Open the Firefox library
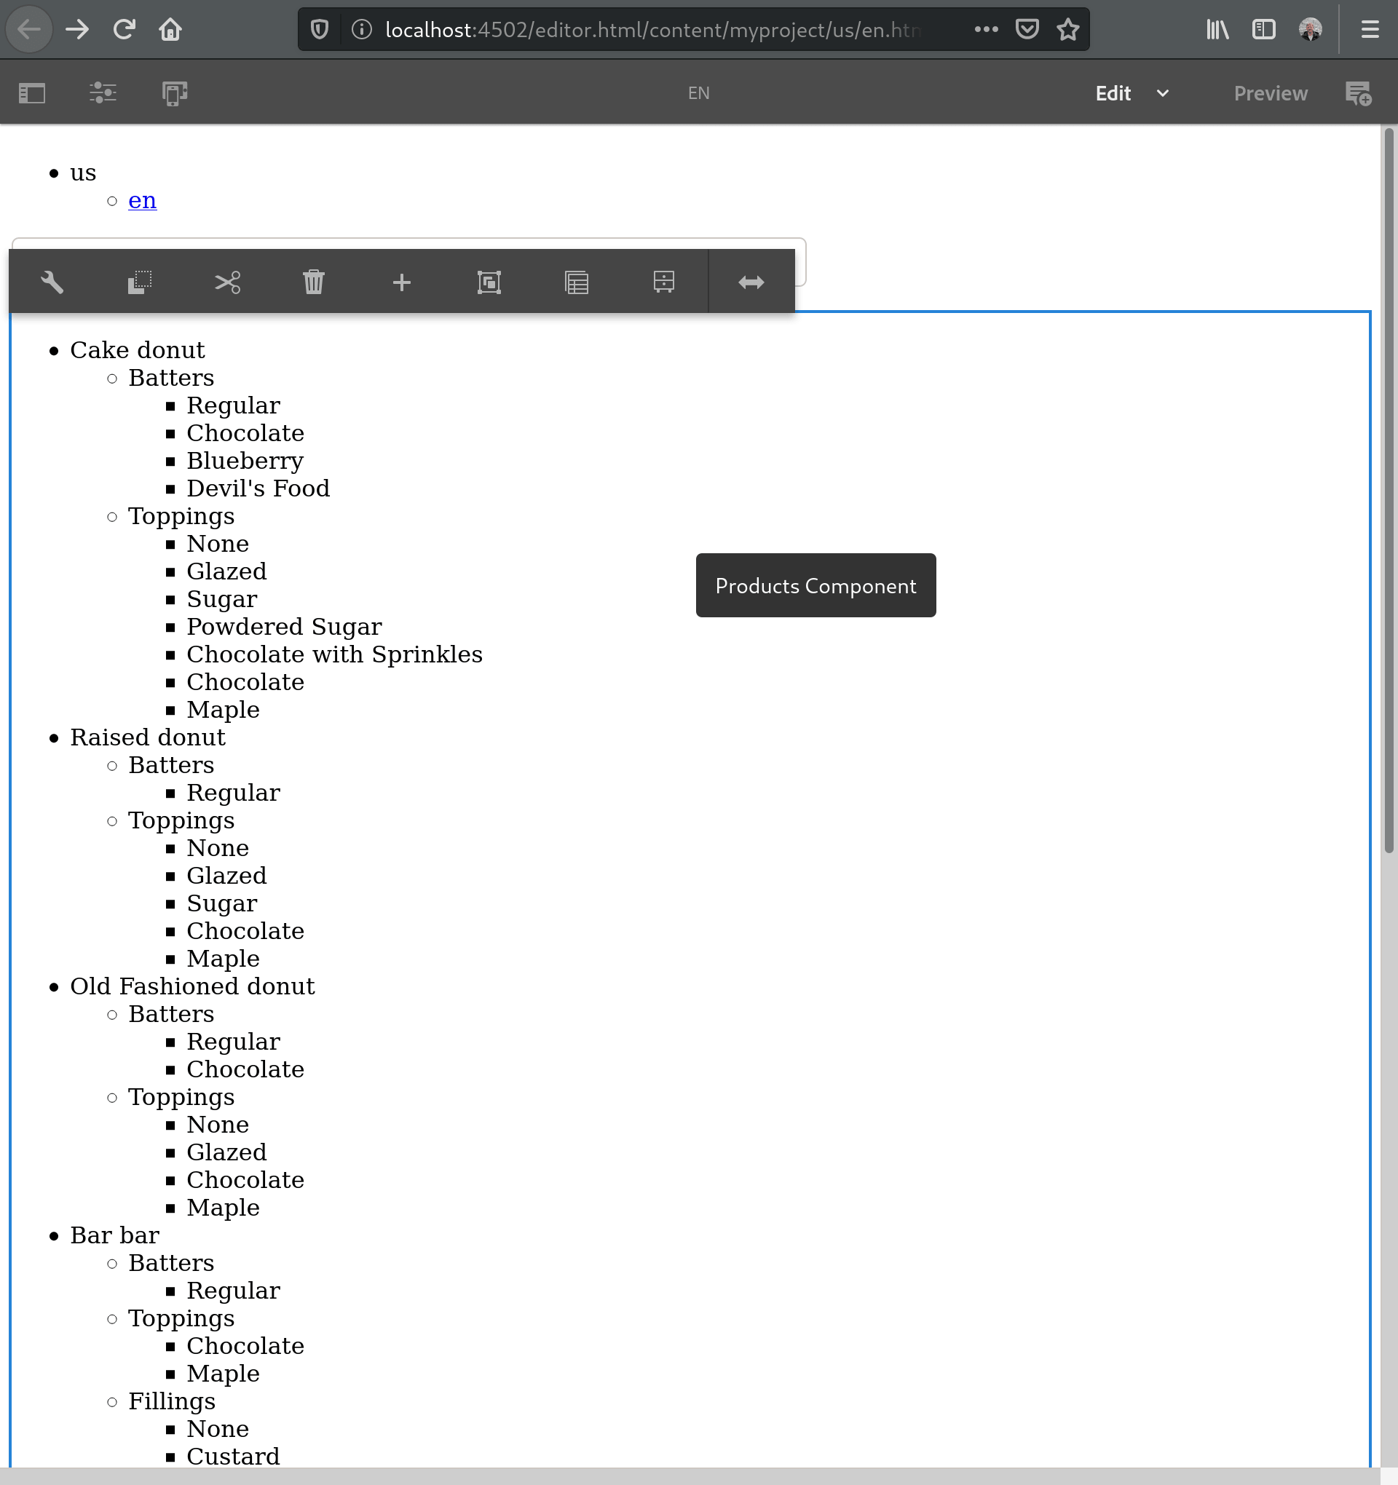This screenshot has height=1485, width=1398. [1218, 30]
